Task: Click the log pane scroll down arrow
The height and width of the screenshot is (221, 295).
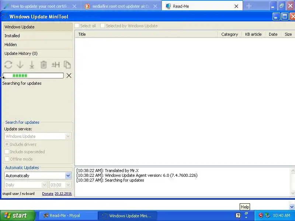Action: (x=293, y=193)
